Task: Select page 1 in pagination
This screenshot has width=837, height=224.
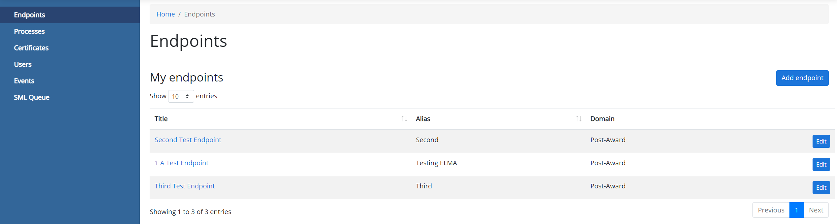Action: 796,210
